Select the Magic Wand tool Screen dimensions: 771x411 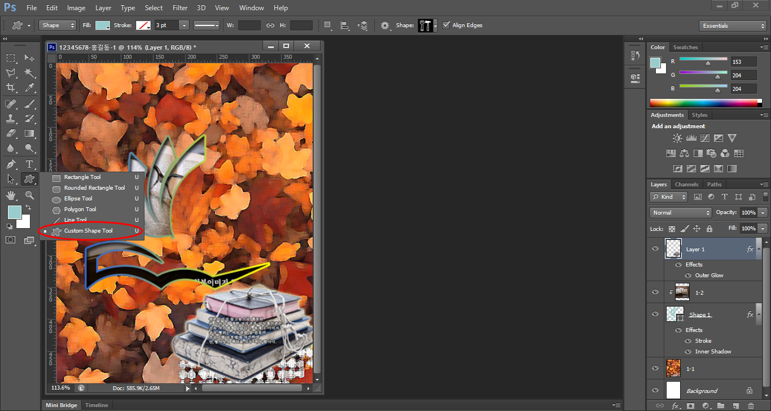click(x=30, y=73)
